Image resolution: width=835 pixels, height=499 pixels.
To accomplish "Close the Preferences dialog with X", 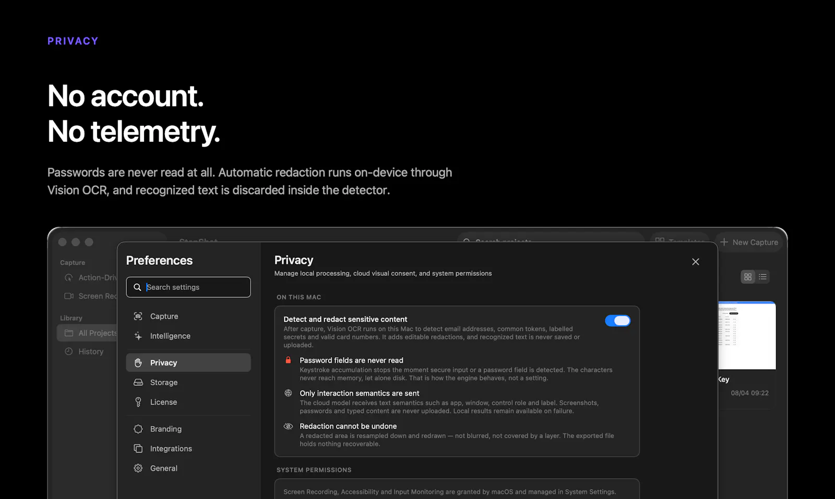I will [696, 262].
